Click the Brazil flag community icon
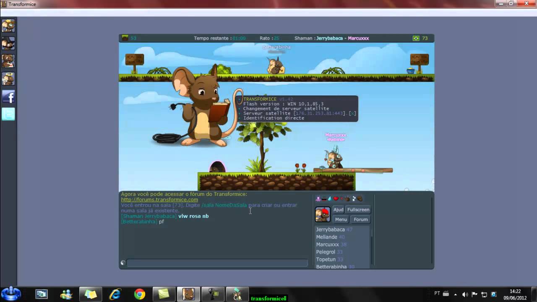The width and height of the screenshot is (537, 302). 416,38
